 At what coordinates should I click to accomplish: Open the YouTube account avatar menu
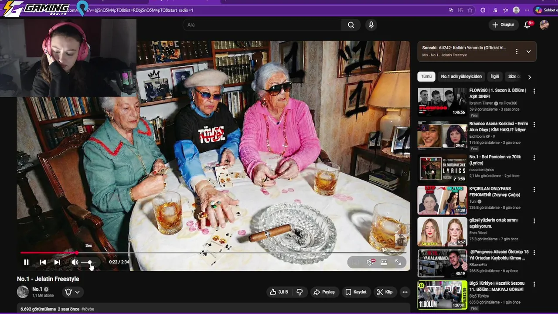pos(544,25)
